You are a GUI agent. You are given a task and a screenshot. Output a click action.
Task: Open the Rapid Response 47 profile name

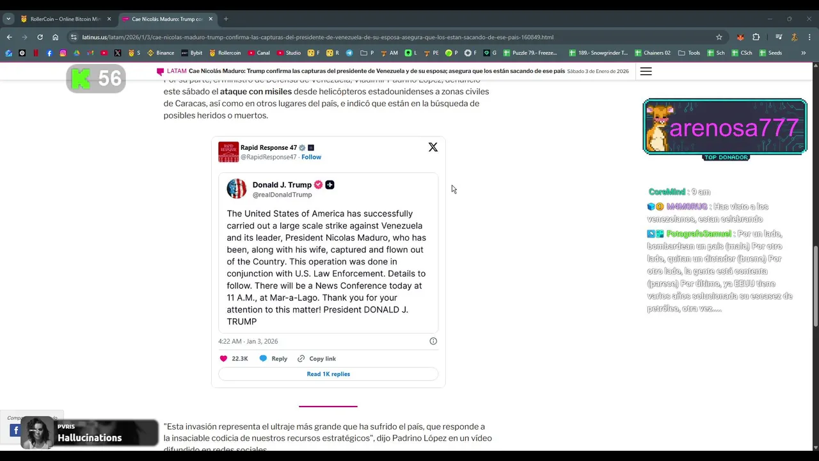click(269, 148)
